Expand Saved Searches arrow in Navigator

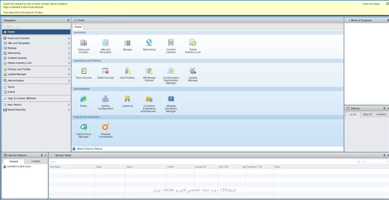pyautogui.click(x=69, y=110)
